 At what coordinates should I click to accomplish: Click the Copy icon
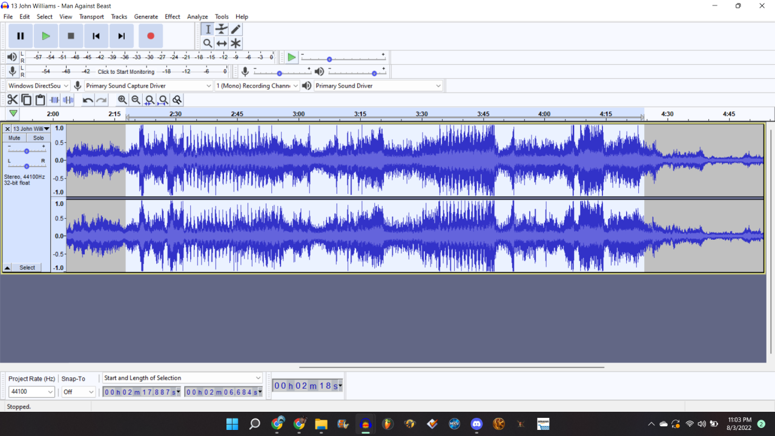point(27,100)
